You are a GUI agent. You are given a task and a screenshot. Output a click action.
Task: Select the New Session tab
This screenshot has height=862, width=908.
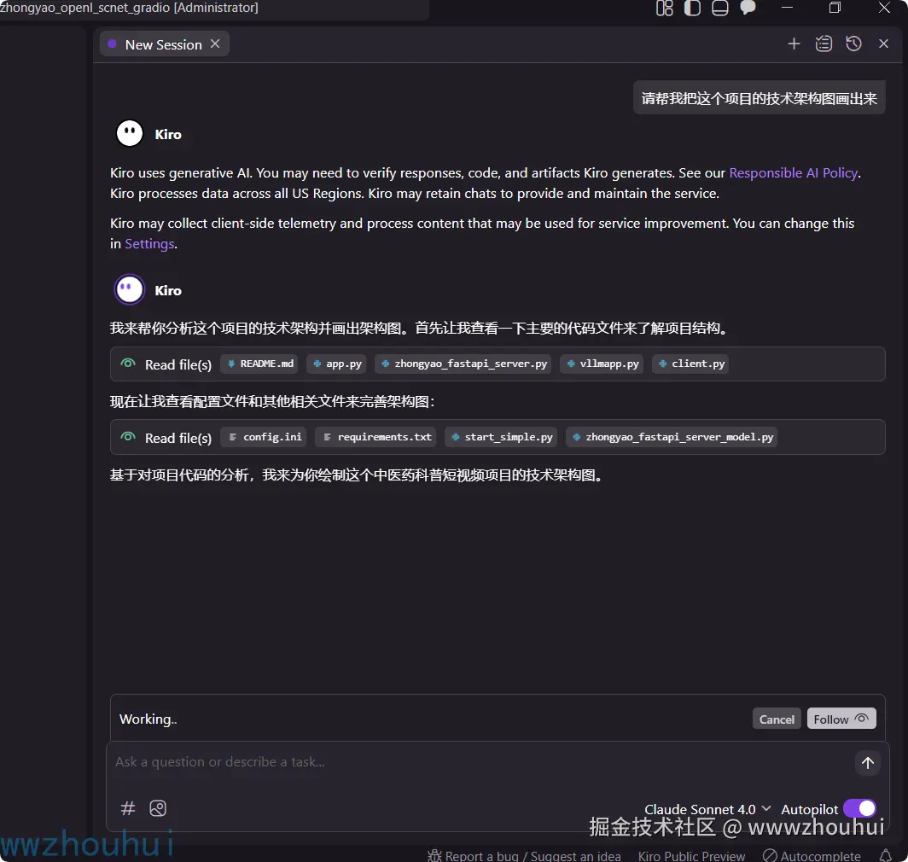(163, 44)
